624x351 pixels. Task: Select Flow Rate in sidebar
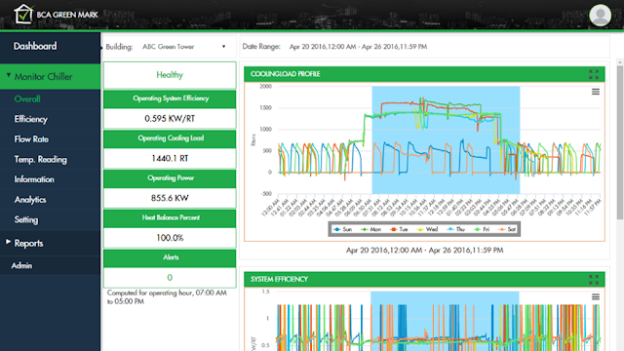click(31, 138)
